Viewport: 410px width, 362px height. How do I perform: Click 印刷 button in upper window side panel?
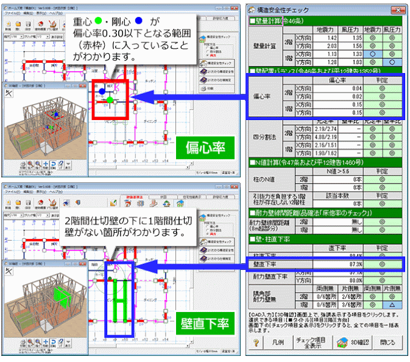pyautogui.click(x=217, y=88)
